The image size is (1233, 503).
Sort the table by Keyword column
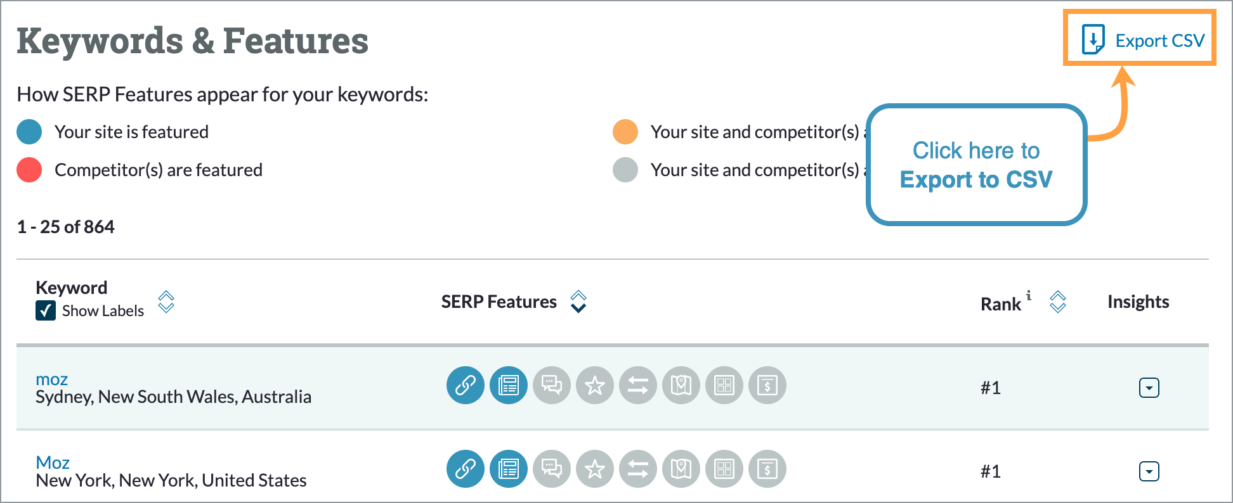[166, 302]
